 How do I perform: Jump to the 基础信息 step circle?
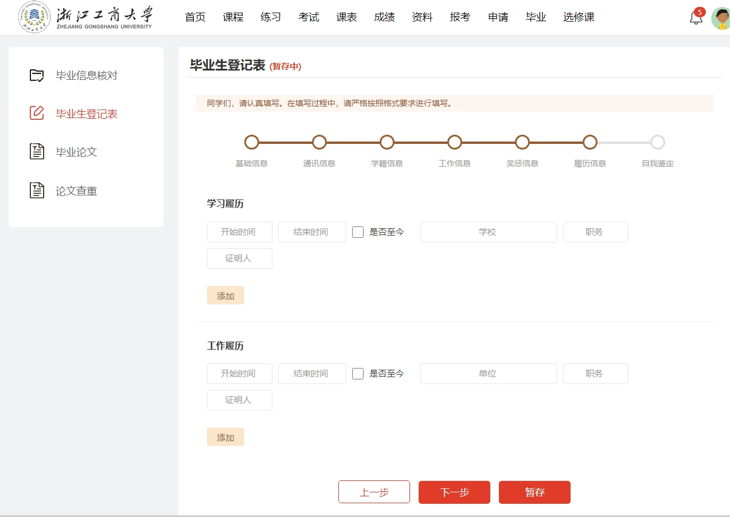coord(252,142)
